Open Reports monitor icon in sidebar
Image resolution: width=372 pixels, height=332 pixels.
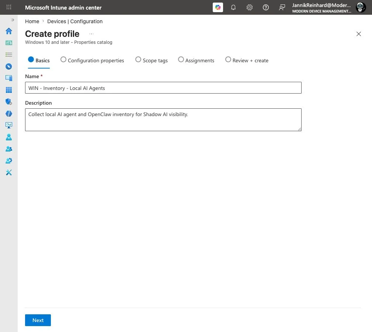[x=9, y=125]
